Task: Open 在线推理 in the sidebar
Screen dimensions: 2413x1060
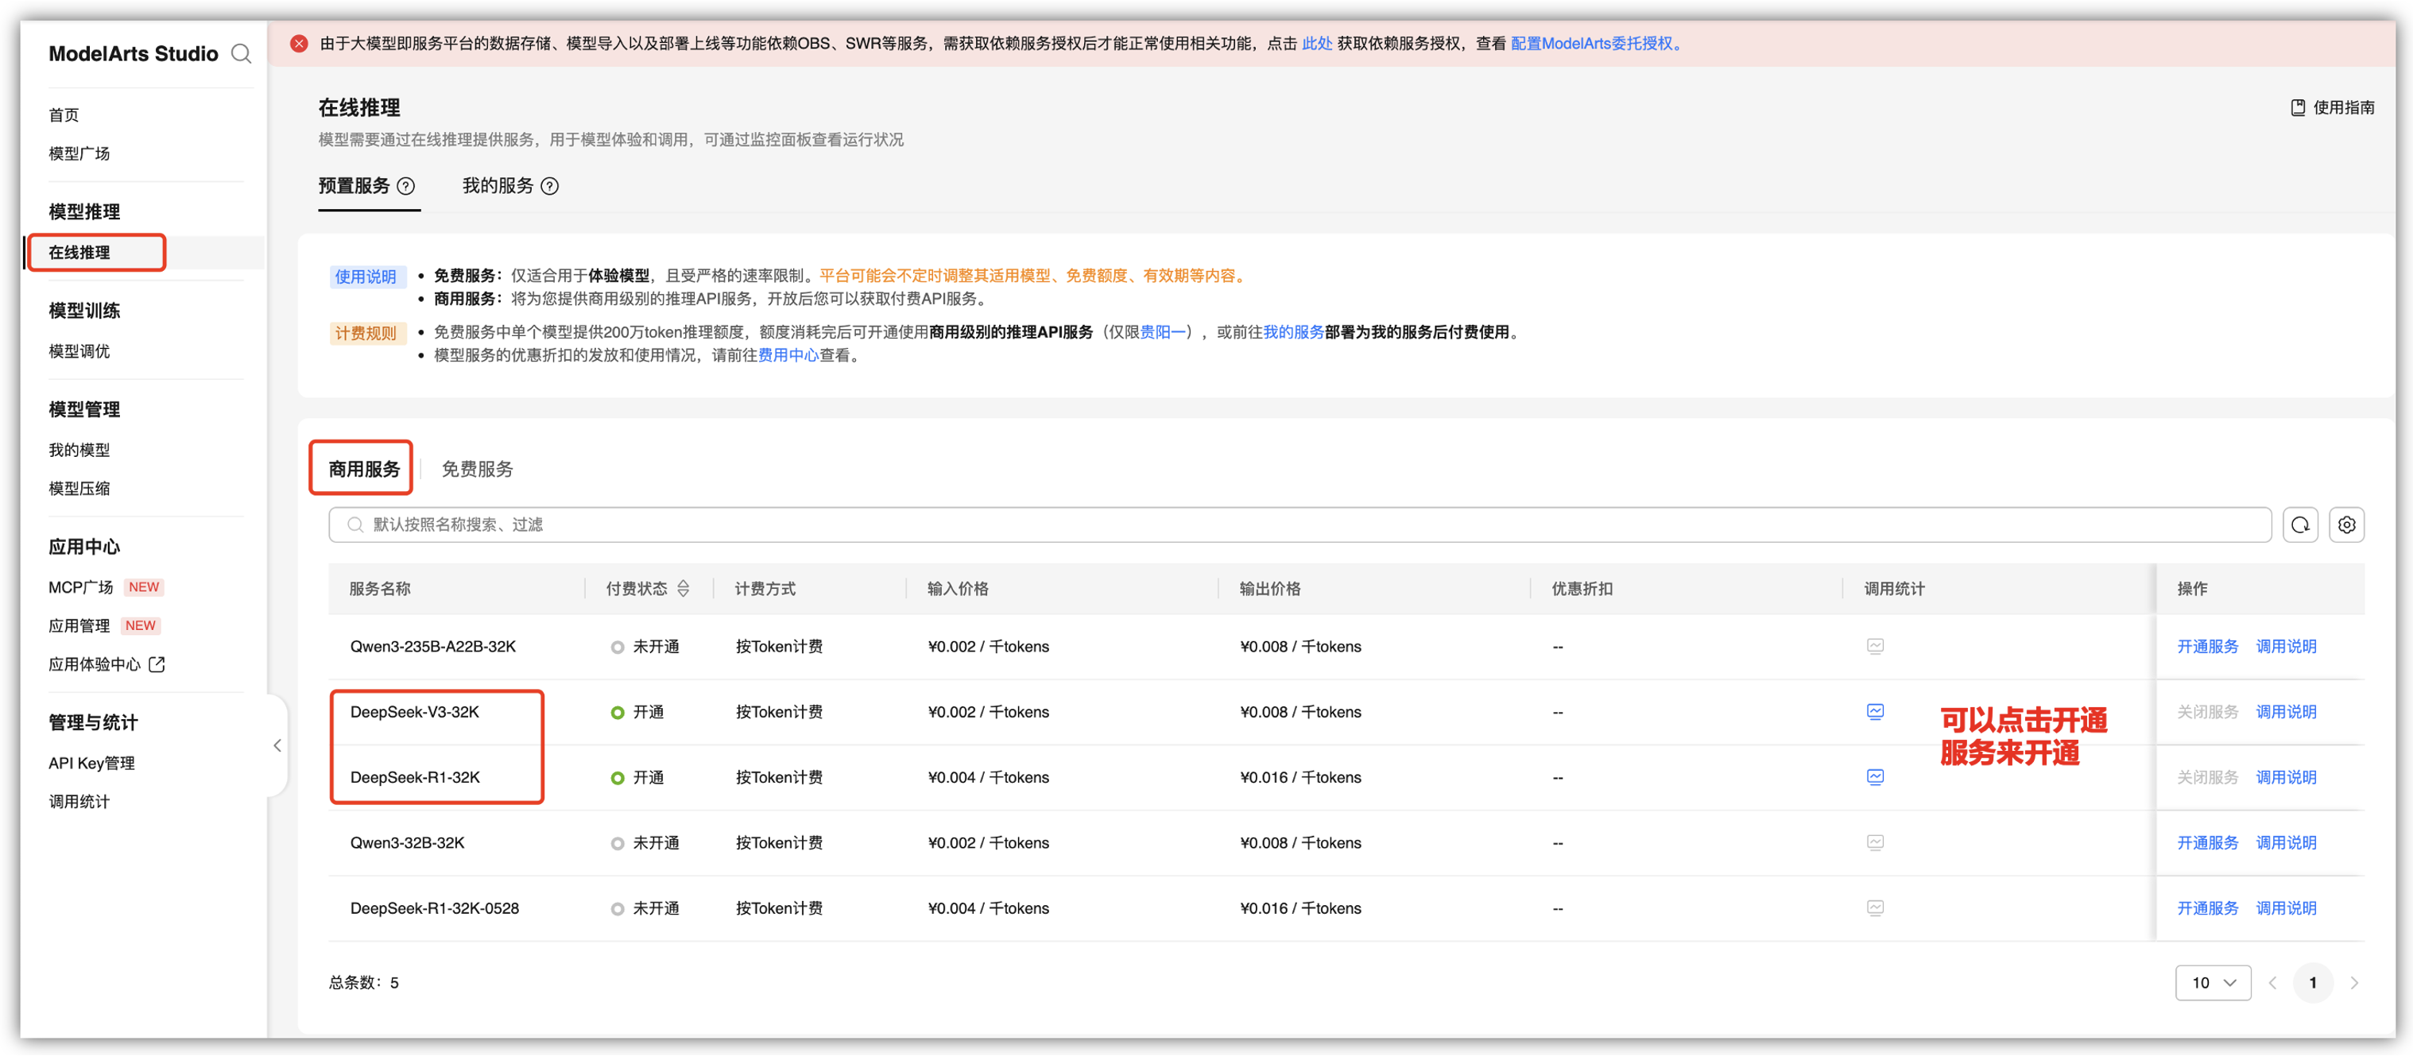Action: point(79,253)
